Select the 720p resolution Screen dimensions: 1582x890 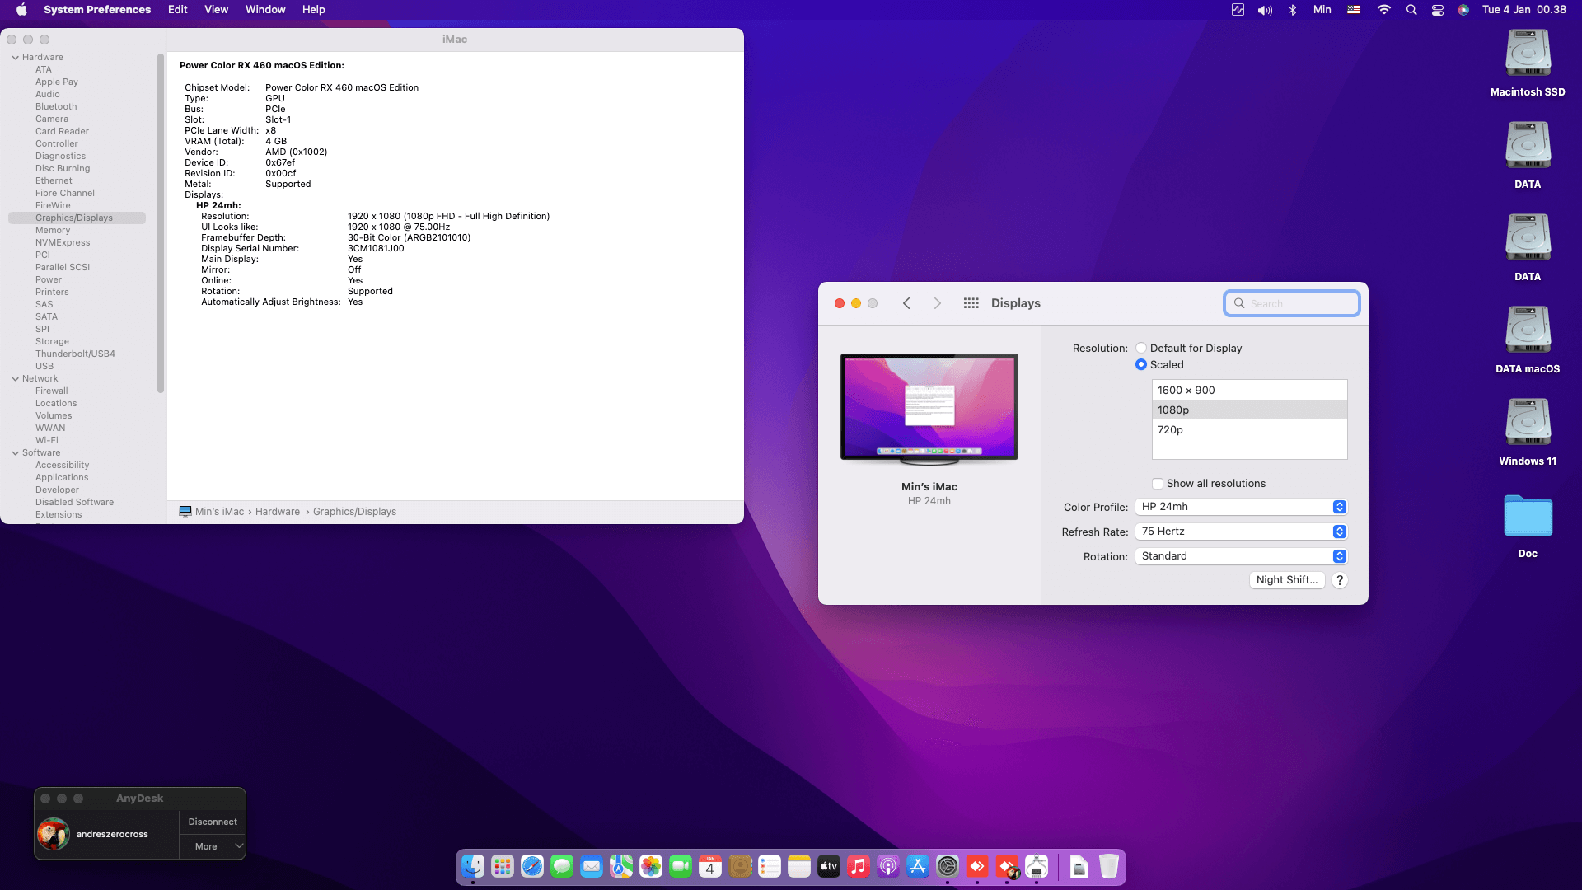point(1249,430)
